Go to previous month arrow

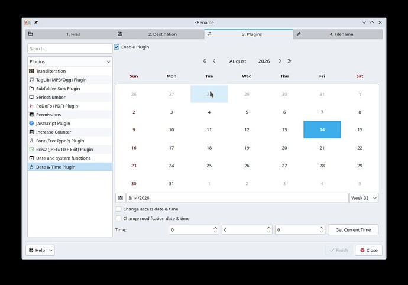tap(214, 61)
